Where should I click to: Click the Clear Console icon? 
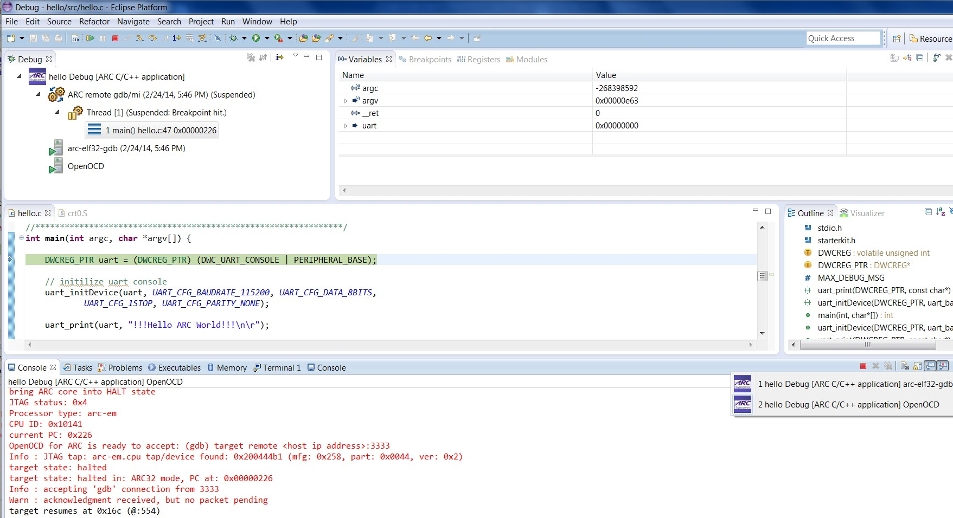905,366
